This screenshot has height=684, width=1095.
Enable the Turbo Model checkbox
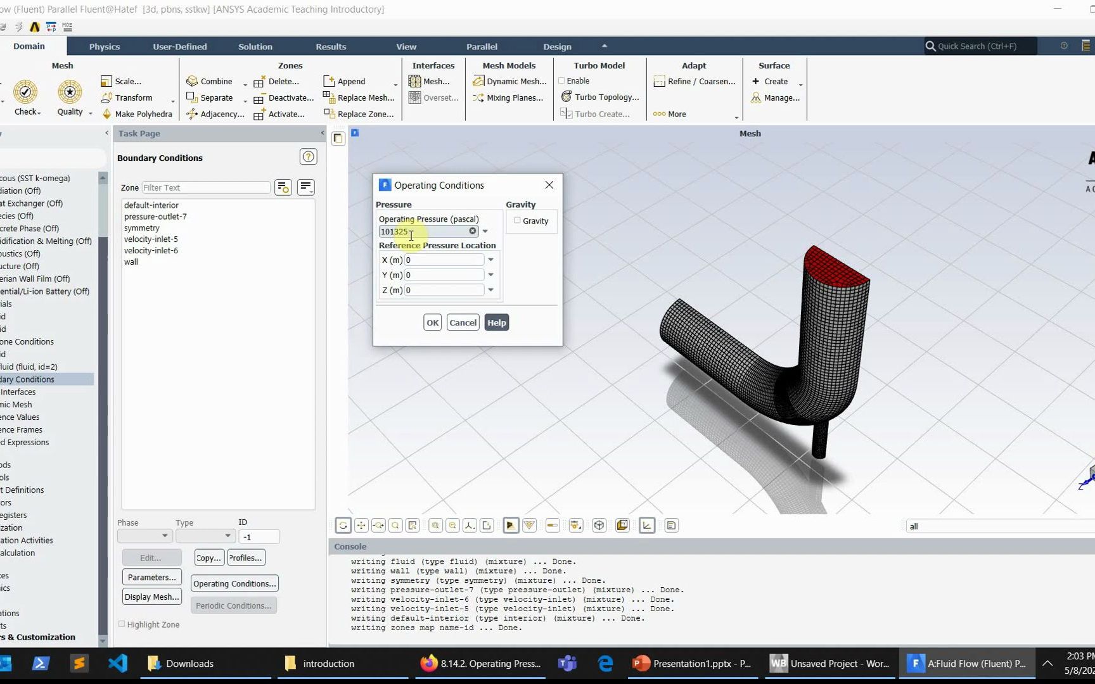pyautogui.click(x=561, y=80)
